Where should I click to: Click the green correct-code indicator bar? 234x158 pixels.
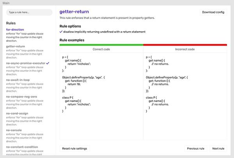pyautogui.click(x=101, y=45)
